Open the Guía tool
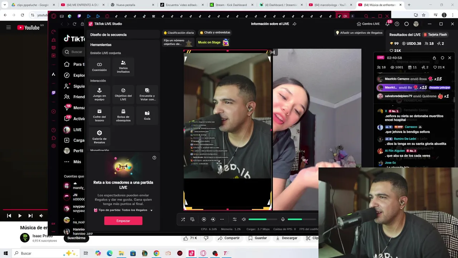458x258 pixels. tap(147, 115)
